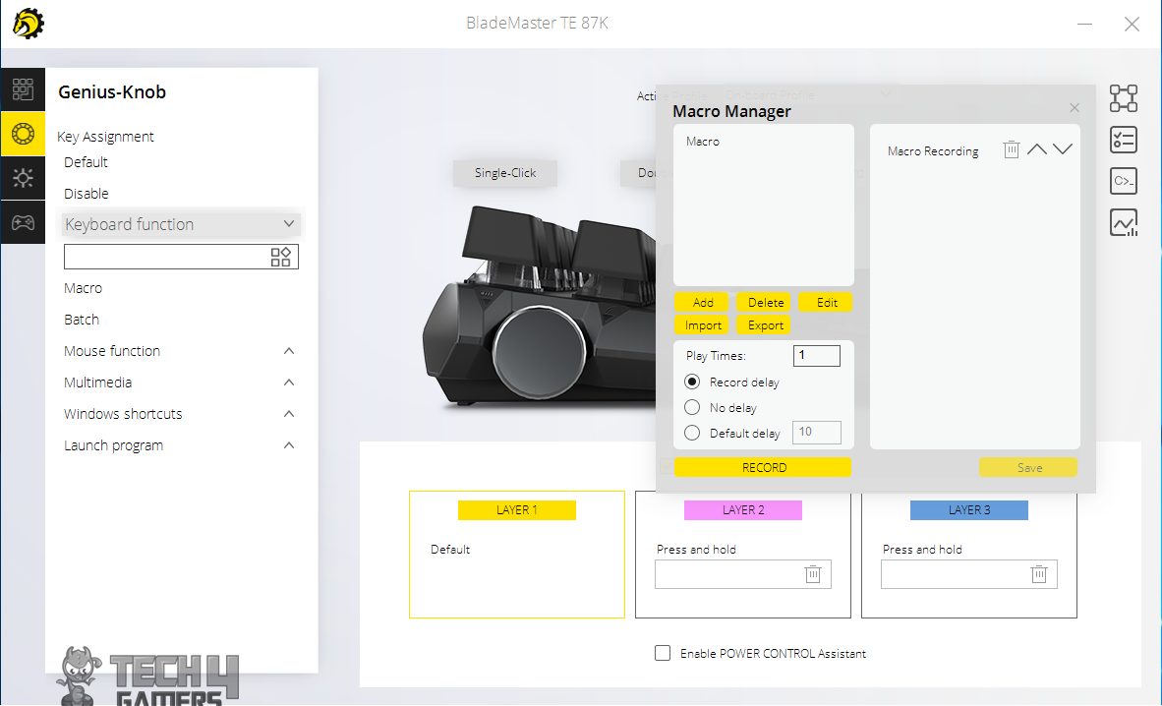1162x706 pixels.
Task: Select the Default delay option
Action: [692, 433]
